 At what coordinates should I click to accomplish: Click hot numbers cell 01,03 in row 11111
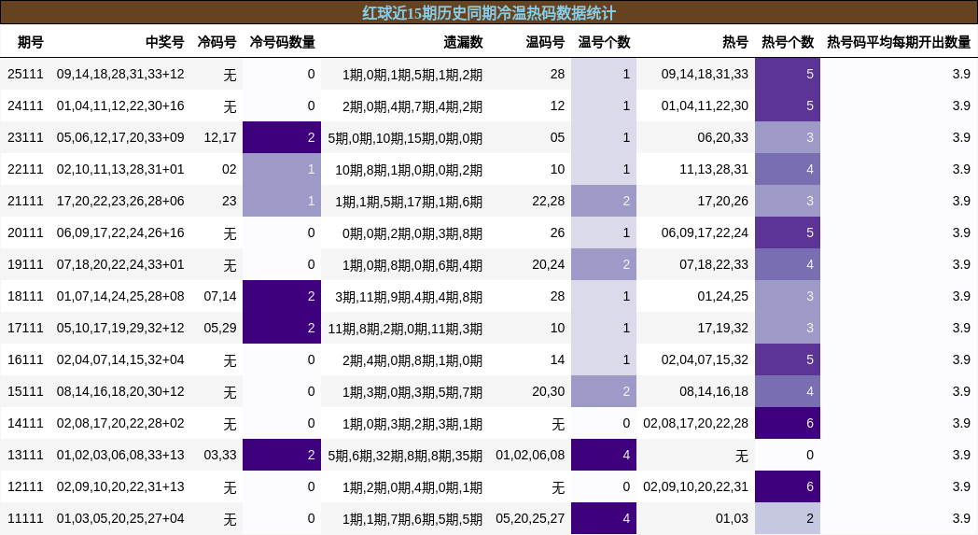pyautogui.click(x=732, y=519)
